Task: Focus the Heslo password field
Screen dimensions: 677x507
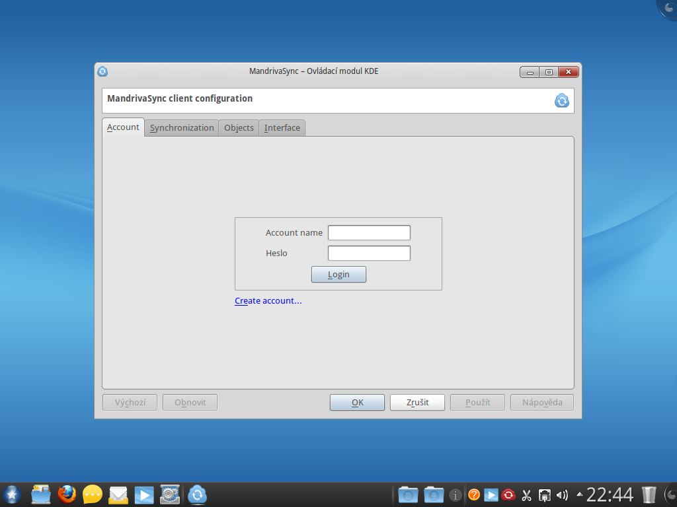Action: point(369,253)
